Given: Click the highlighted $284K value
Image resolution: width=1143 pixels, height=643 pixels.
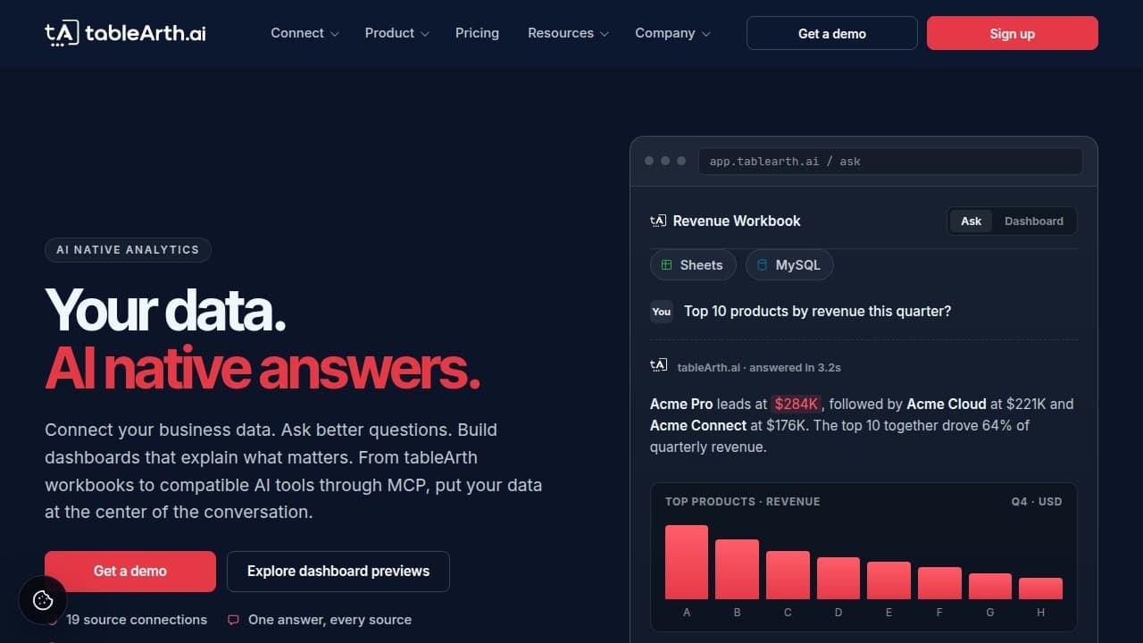Looking at the screenshot, I should [x=797, y=404].
